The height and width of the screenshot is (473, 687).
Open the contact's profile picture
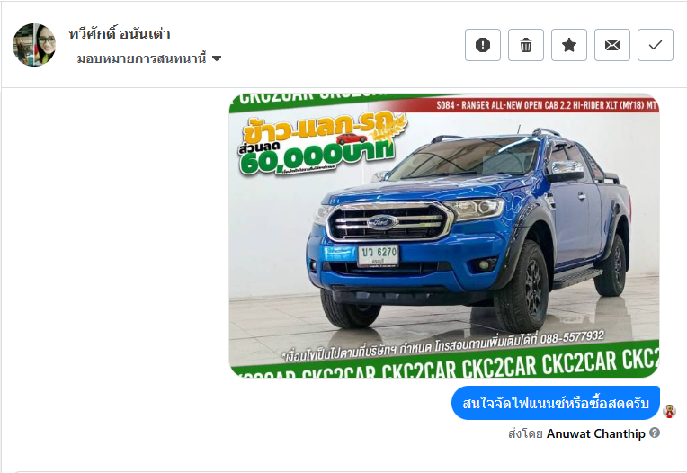[x=34, y=45]
